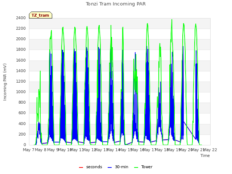232x174 pixels.
Task: Click the 1200 y-axis tick label
Action: click(21, 81)
